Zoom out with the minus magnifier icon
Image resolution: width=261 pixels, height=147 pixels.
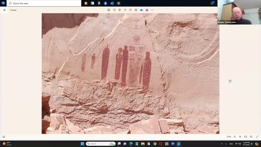click(x=235, y=137)
